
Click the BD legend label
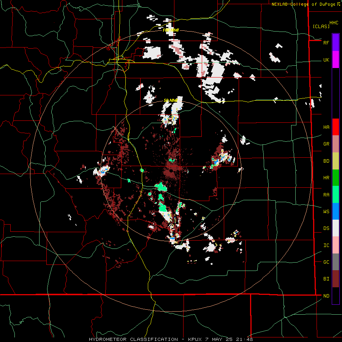[x=326, y=161]
